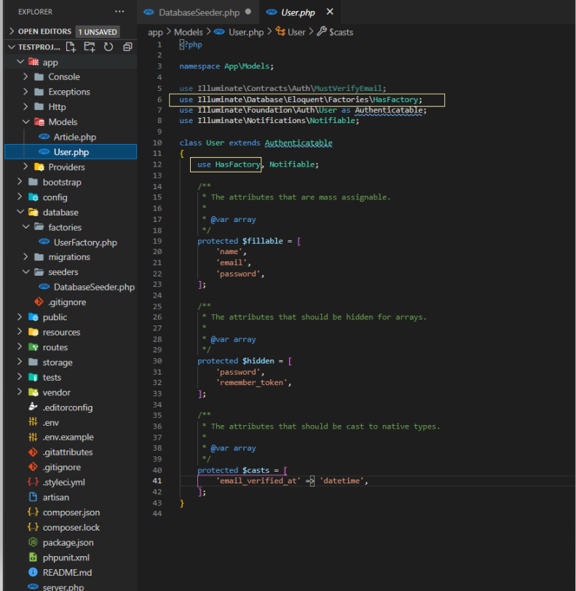The image size is (576, 591).
Task: Click the New Folder icon in Explorer
Action: click(x=90, y=47)
